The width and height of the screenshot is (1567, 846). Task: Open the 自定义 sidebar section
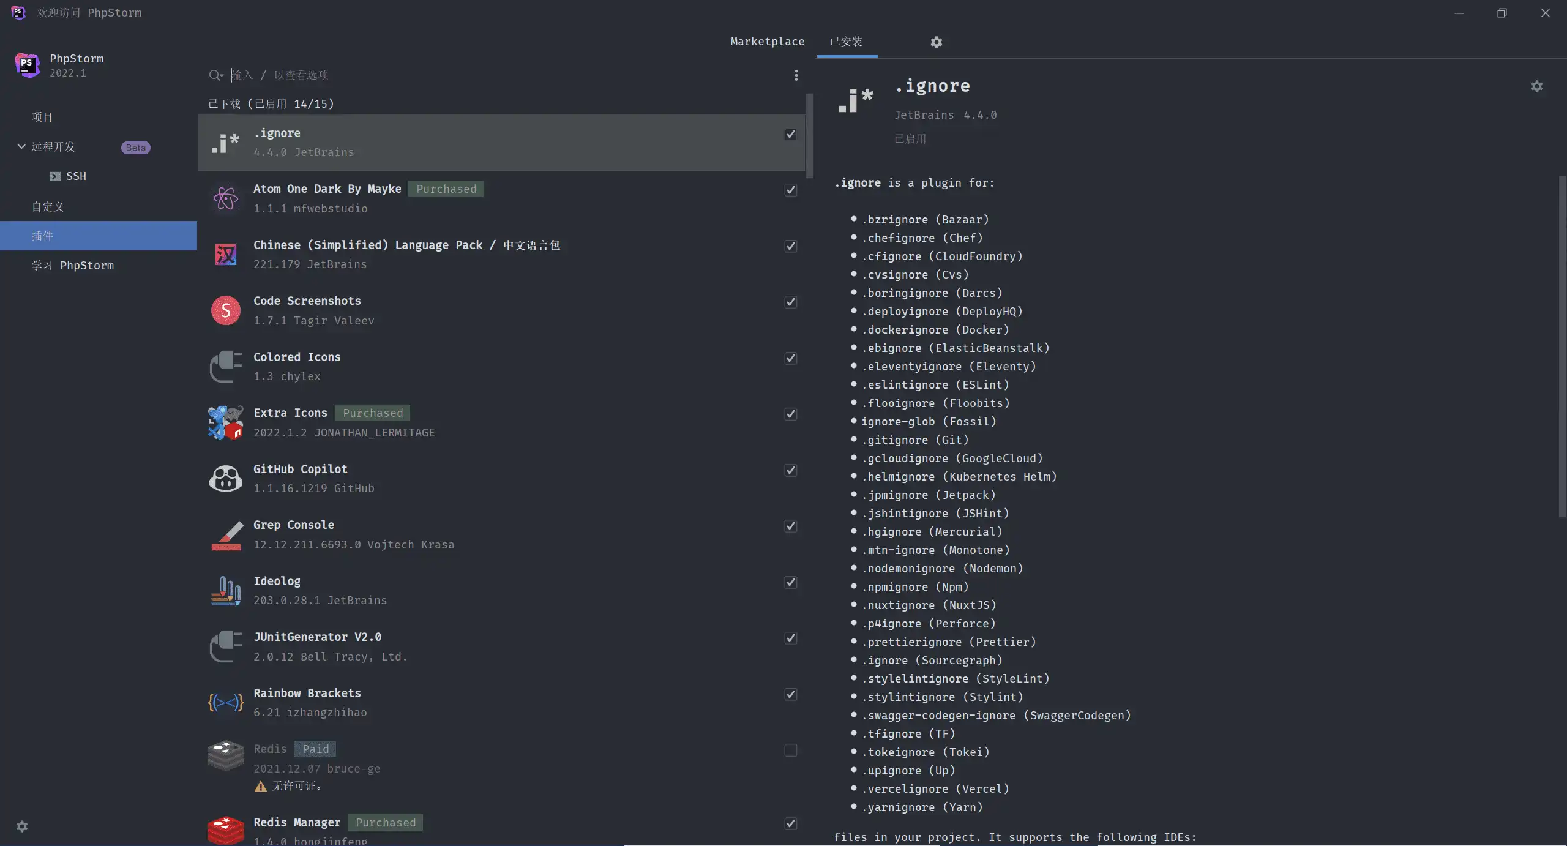coord(99,206)
